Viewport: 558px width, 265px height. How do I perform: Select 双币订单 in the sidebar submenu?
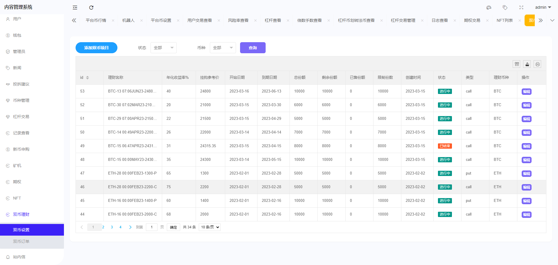(x=21, y=241)
